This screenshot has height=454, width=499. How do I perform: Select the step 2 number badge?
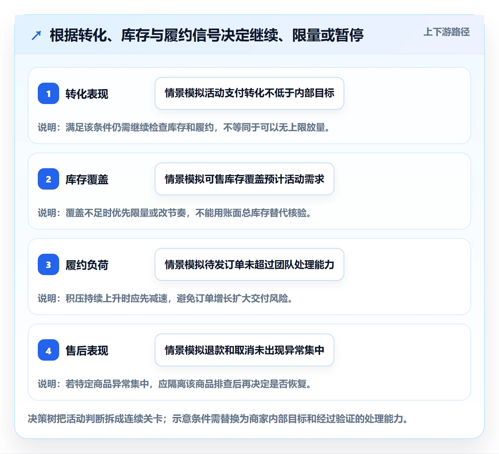point(48,179)
